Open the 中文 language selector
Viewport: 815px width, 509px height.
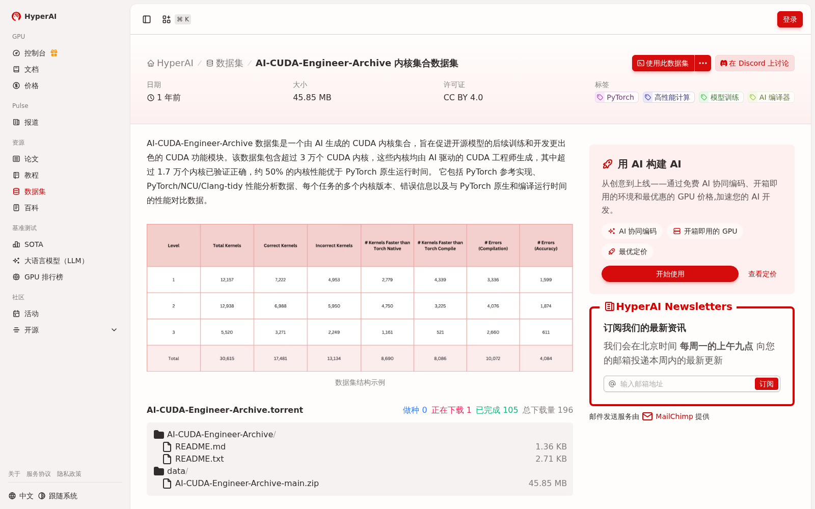pos(21,496)
